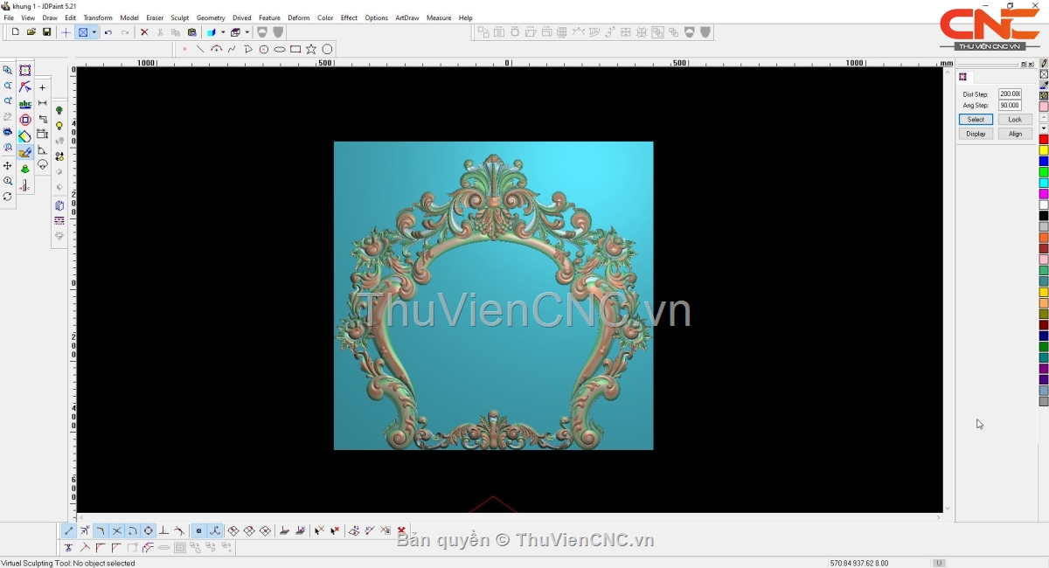Pick the black color swatch

pyautogui.click(x=1044, y=216)
